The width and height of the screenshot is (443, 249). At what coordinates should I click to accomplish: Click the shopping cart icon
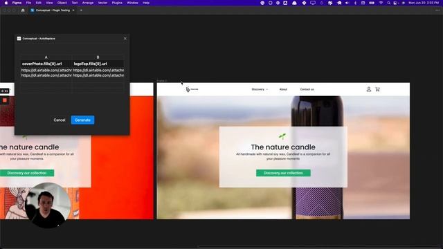(377, 89)
